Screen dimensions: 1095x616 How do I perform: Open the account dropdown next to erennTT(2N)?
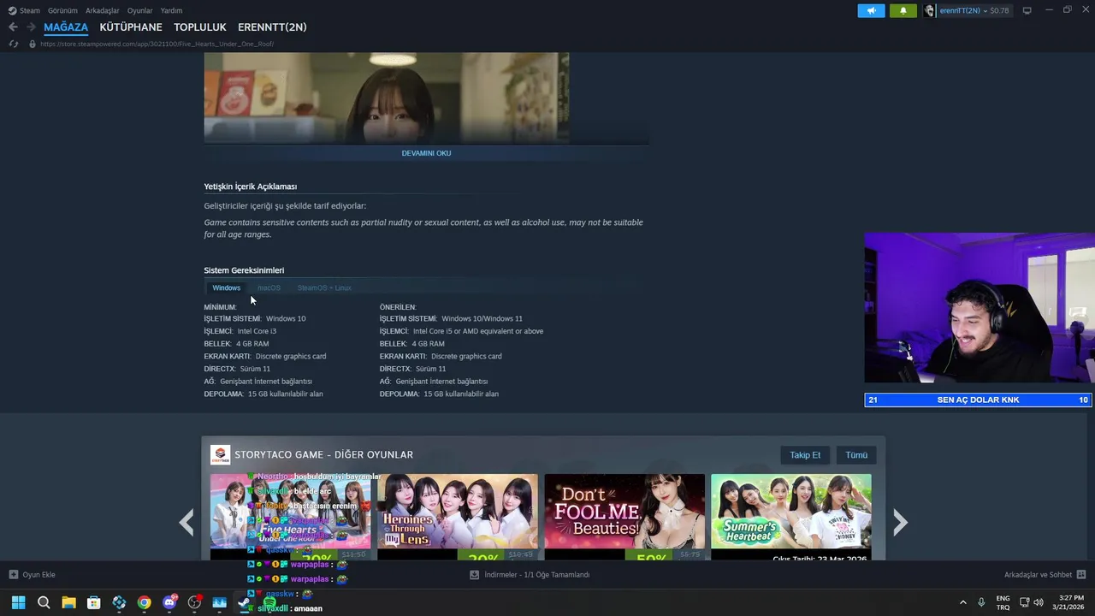985,11
